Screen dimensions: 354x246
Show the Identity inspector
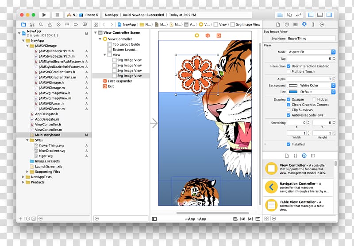[x=295, y=24]
